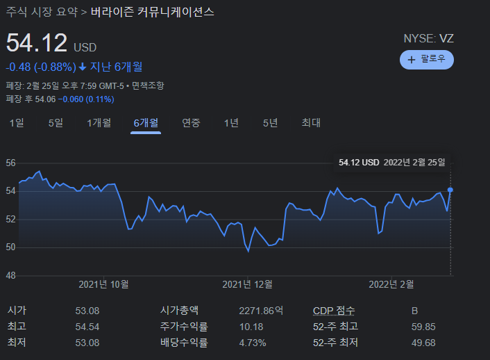490x360 pixels.
Task: Click the 시가총액 label
Action: click(x=179, y=310)
